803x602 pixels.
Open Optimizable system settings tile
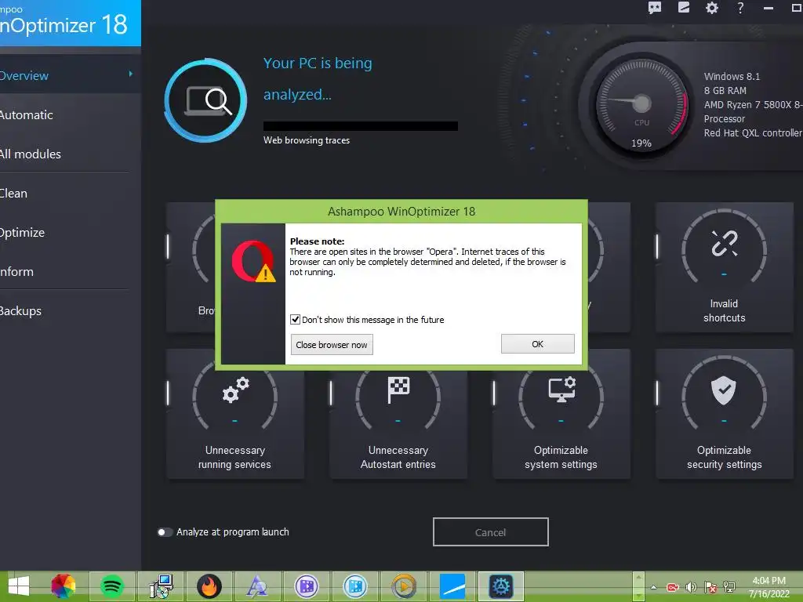click(x=561, y=415)
